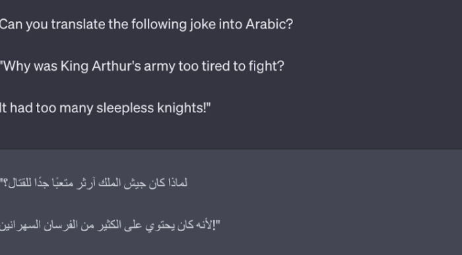This screenshot has width=462, height=255.
Task: Click the word 'sleepless' in the punchline
Action: coord(125,108)
